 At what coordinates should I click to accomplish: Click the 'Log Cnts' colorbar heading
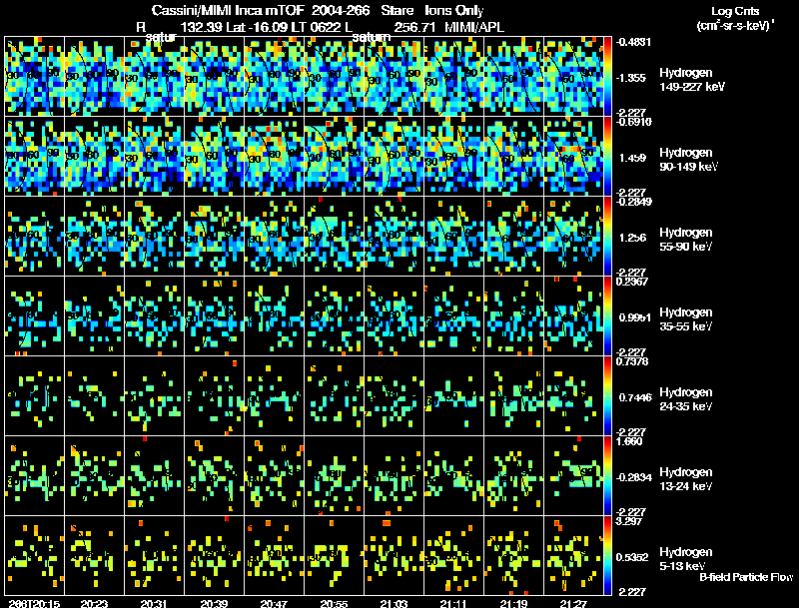coord(735,11)
